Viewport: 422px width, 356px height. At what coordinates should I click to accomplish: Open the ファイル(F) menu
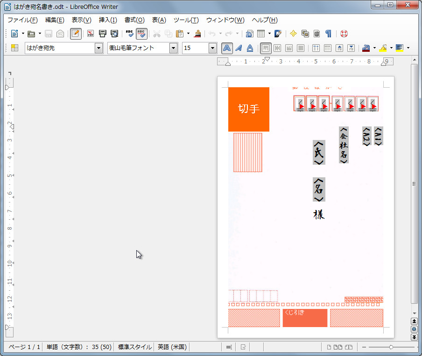point(22,20)
